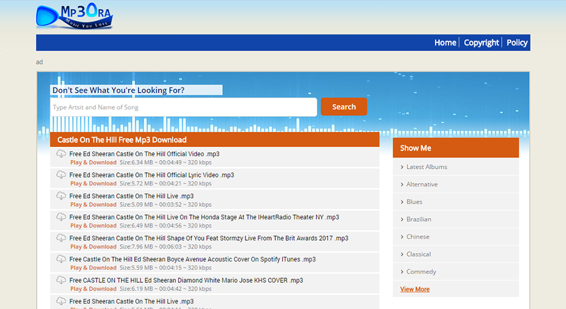
Task: Open title 'Free Ed Sheeran Castle On The Hill Official Video .mp3'
Action: tap(144, 154)
